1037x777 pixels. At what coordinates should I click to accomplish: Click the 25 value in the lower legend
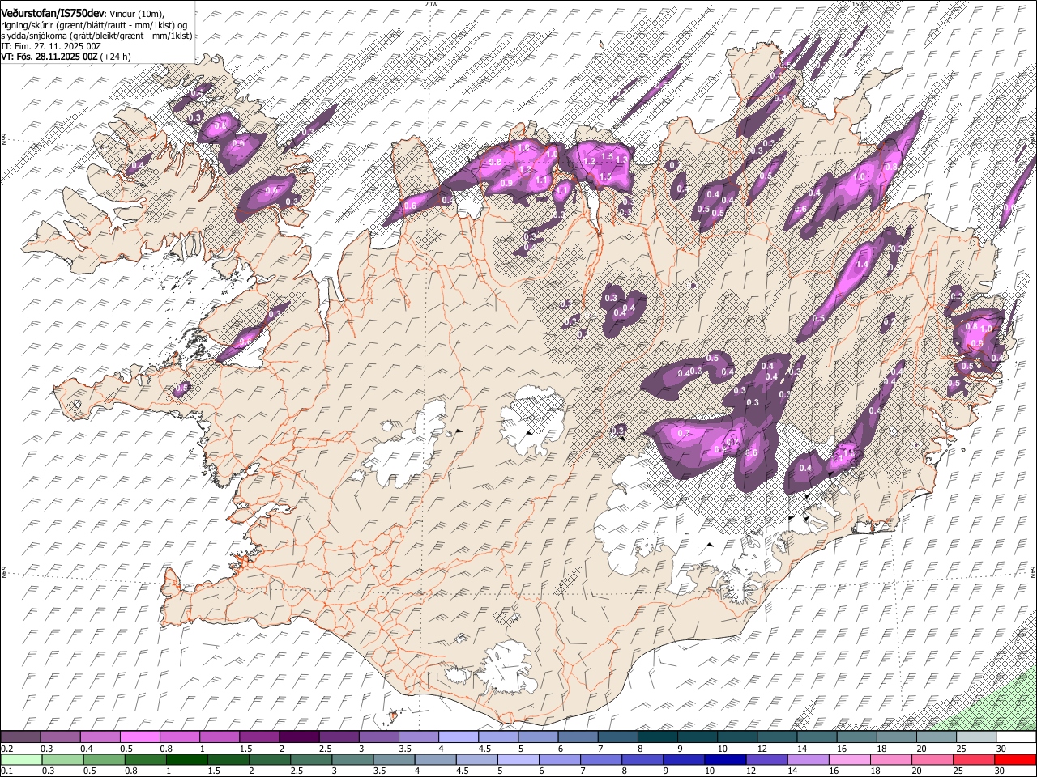(958, 771)
